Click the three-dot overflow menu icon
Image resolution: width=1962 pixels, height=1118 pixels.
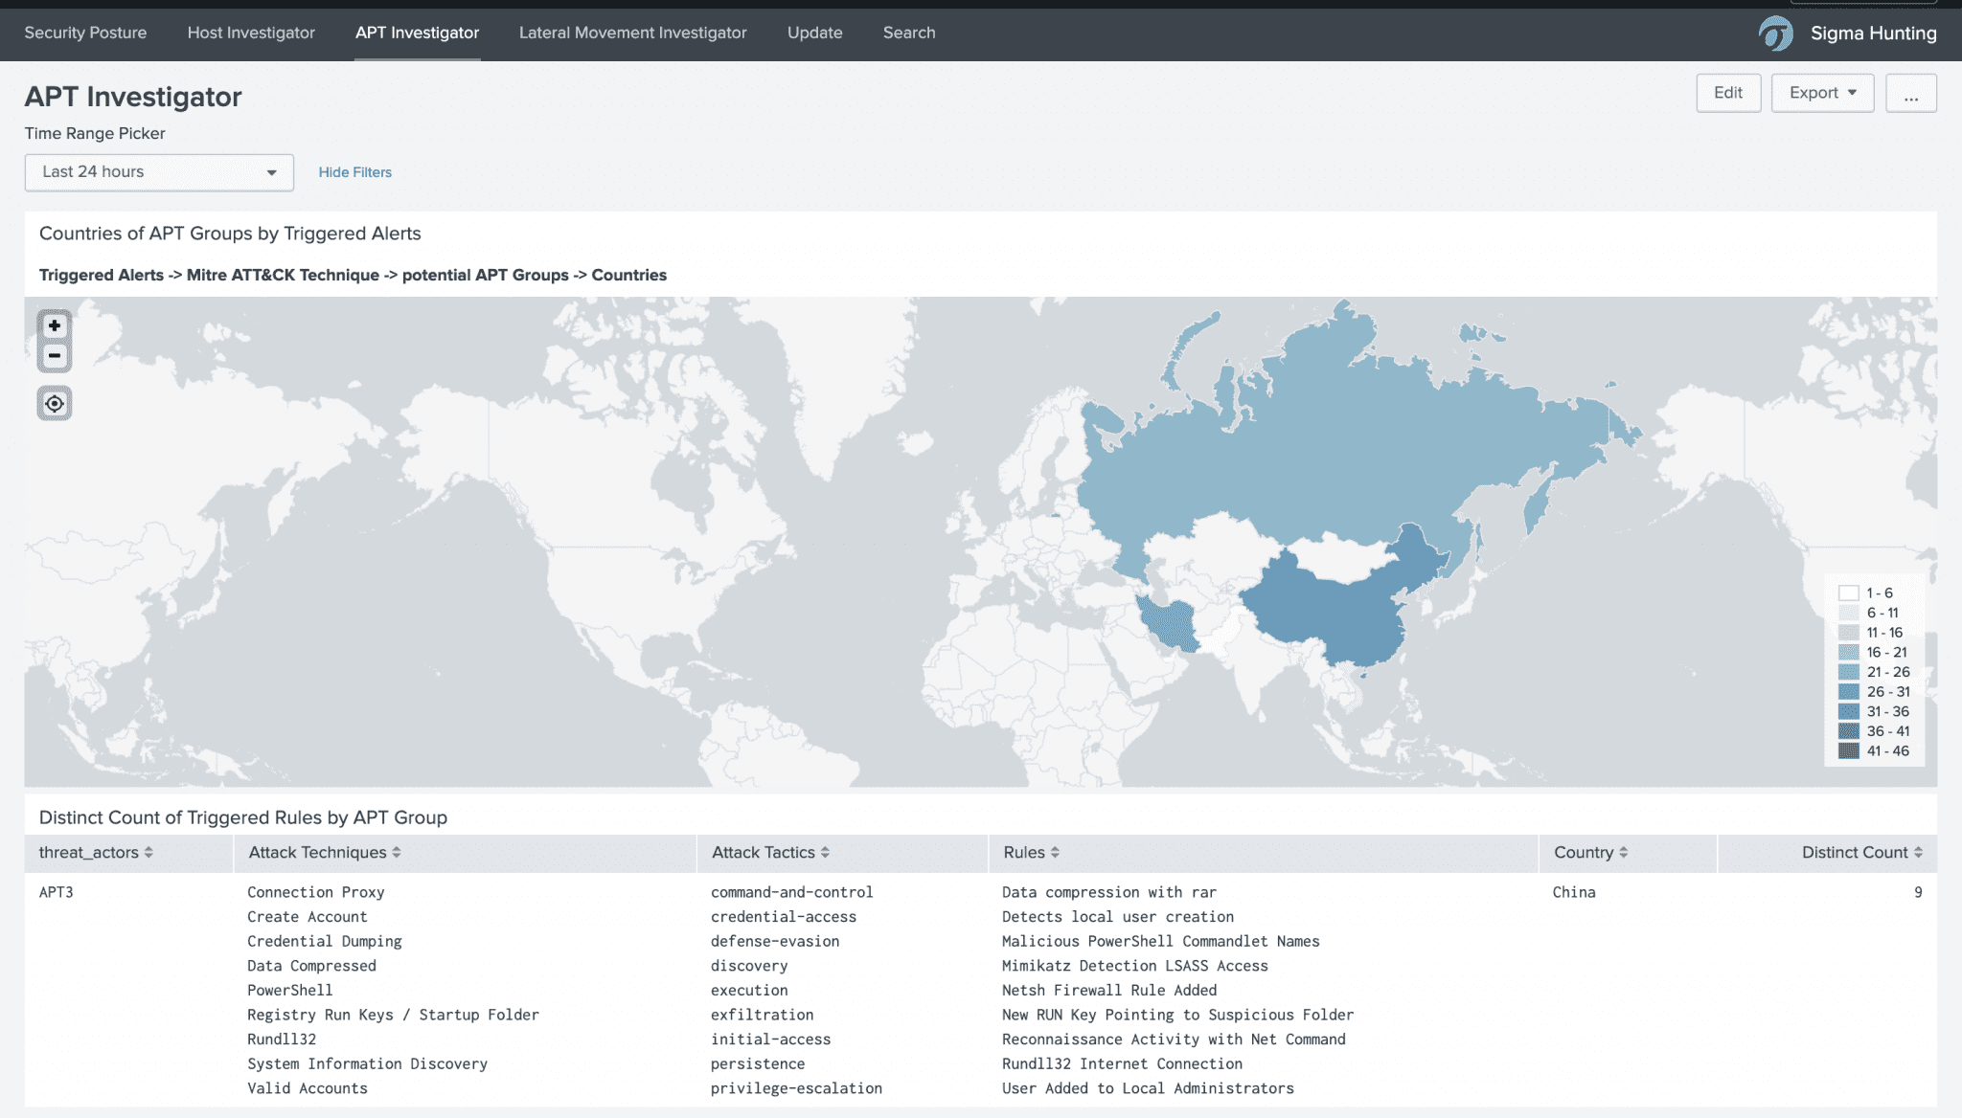[1911, 93]
